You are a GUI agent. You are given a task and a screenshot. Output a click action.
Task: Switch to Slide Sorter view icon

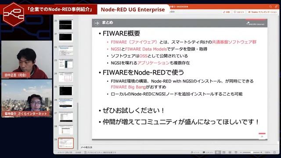click(x=224, y=152)
